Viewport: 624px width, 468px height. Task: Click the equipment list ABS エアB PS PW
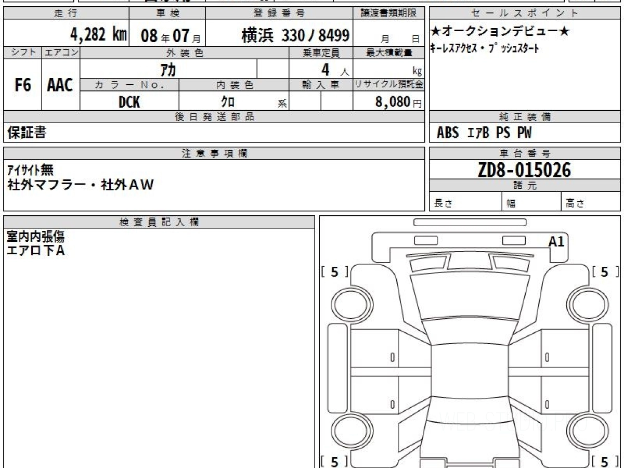click(x=484, y=133)
